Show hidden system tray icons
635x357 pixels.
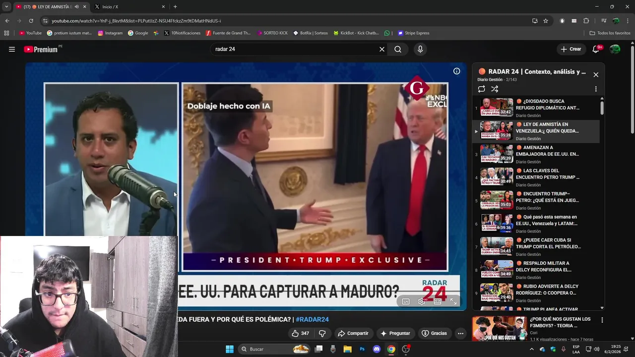coord(532,349)
